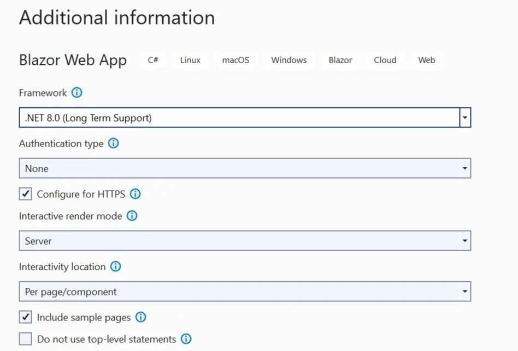Image resolution: width=518 pixels, height=351 pixels.
Task: Click the Do not use top-level statements label
Action: tap(107, 339)
